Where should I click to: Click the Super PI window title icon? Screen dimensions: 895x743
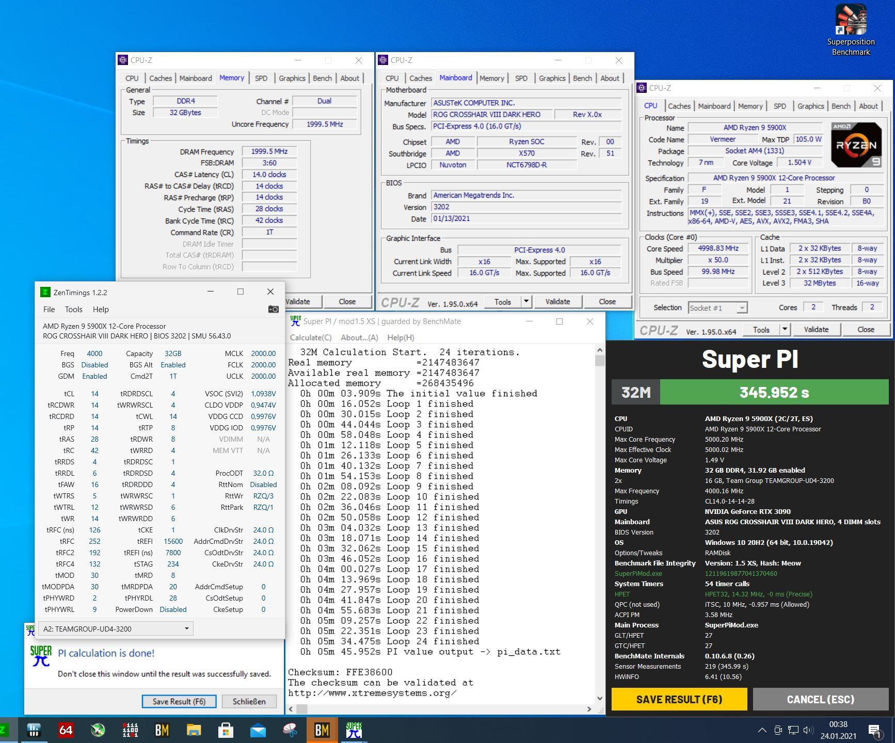point(295,321)
